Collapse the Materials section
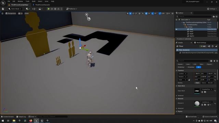219x123 pixels. [177, 99]
